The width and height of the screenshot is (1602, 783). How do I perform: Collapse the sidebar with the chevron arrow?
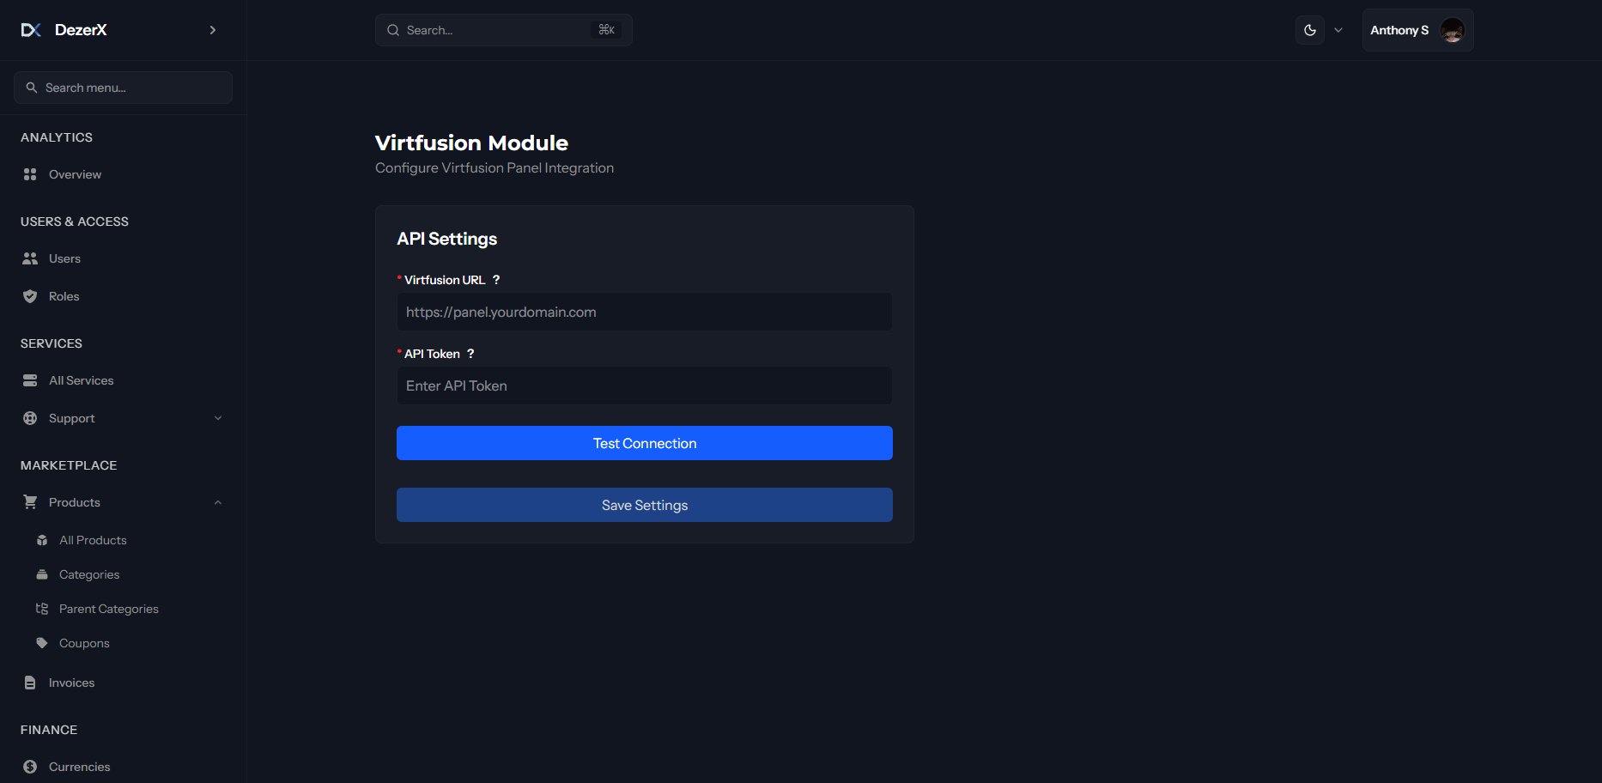(213, 30)
